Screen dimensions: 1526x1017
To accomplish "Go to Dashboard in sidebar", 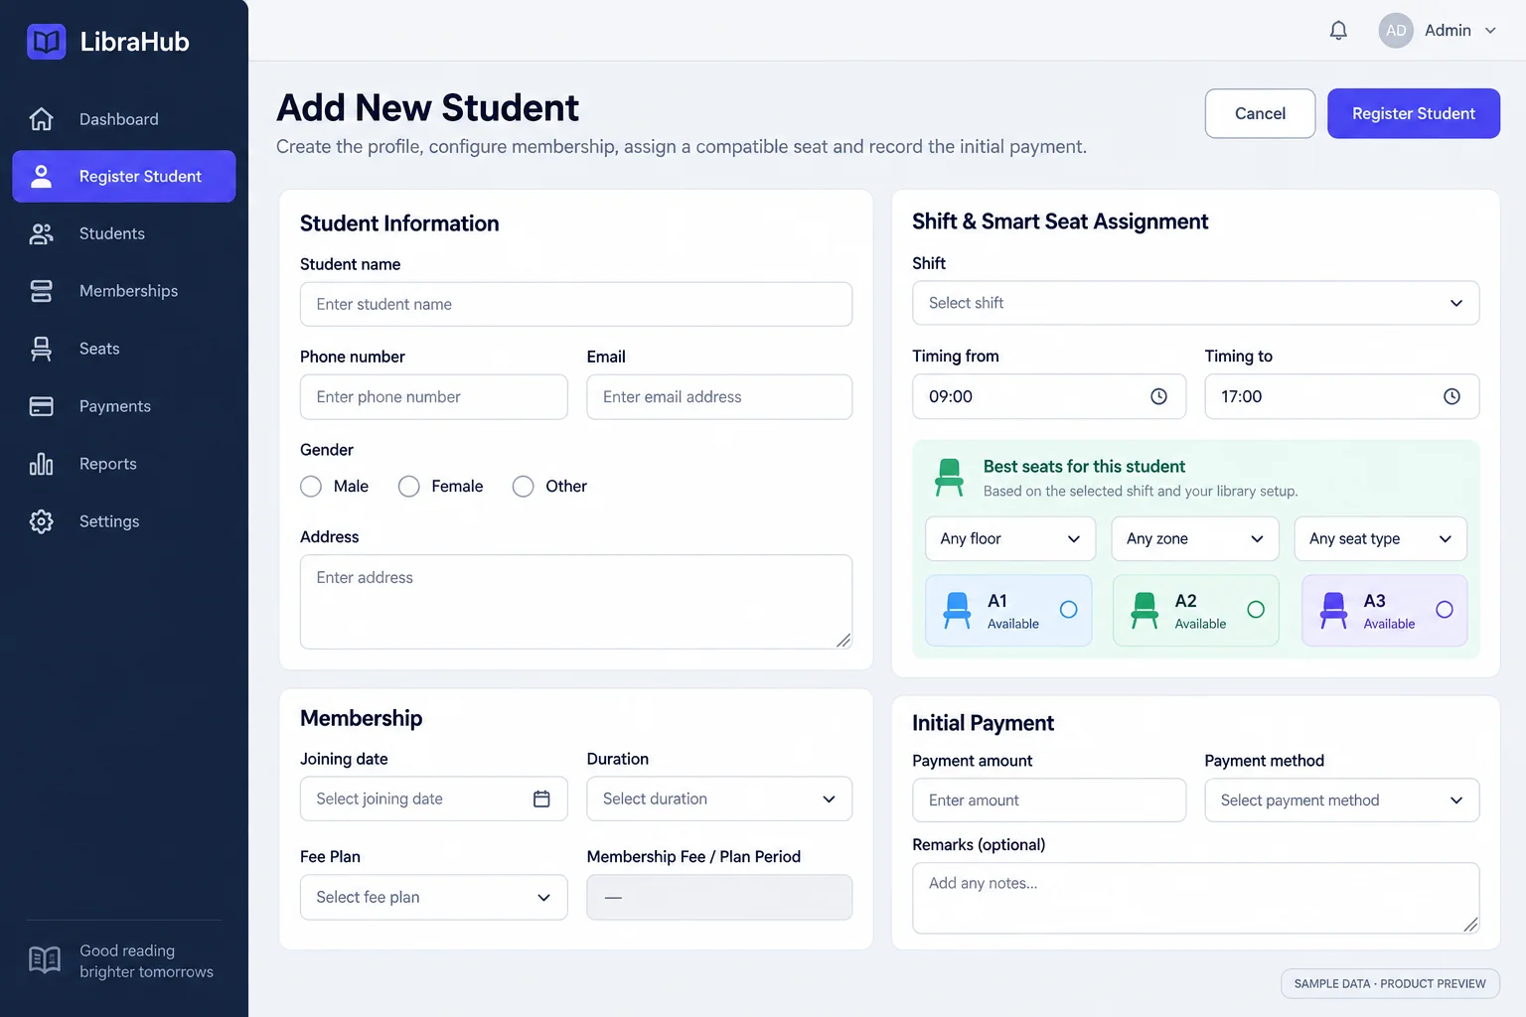I will tap(123, 119).
